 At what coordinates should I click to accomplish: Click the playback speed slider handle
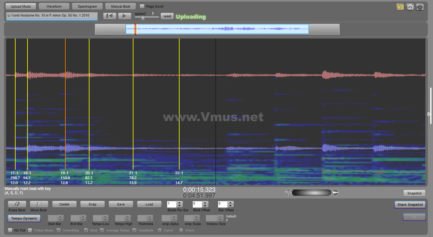tap(143, 18)
